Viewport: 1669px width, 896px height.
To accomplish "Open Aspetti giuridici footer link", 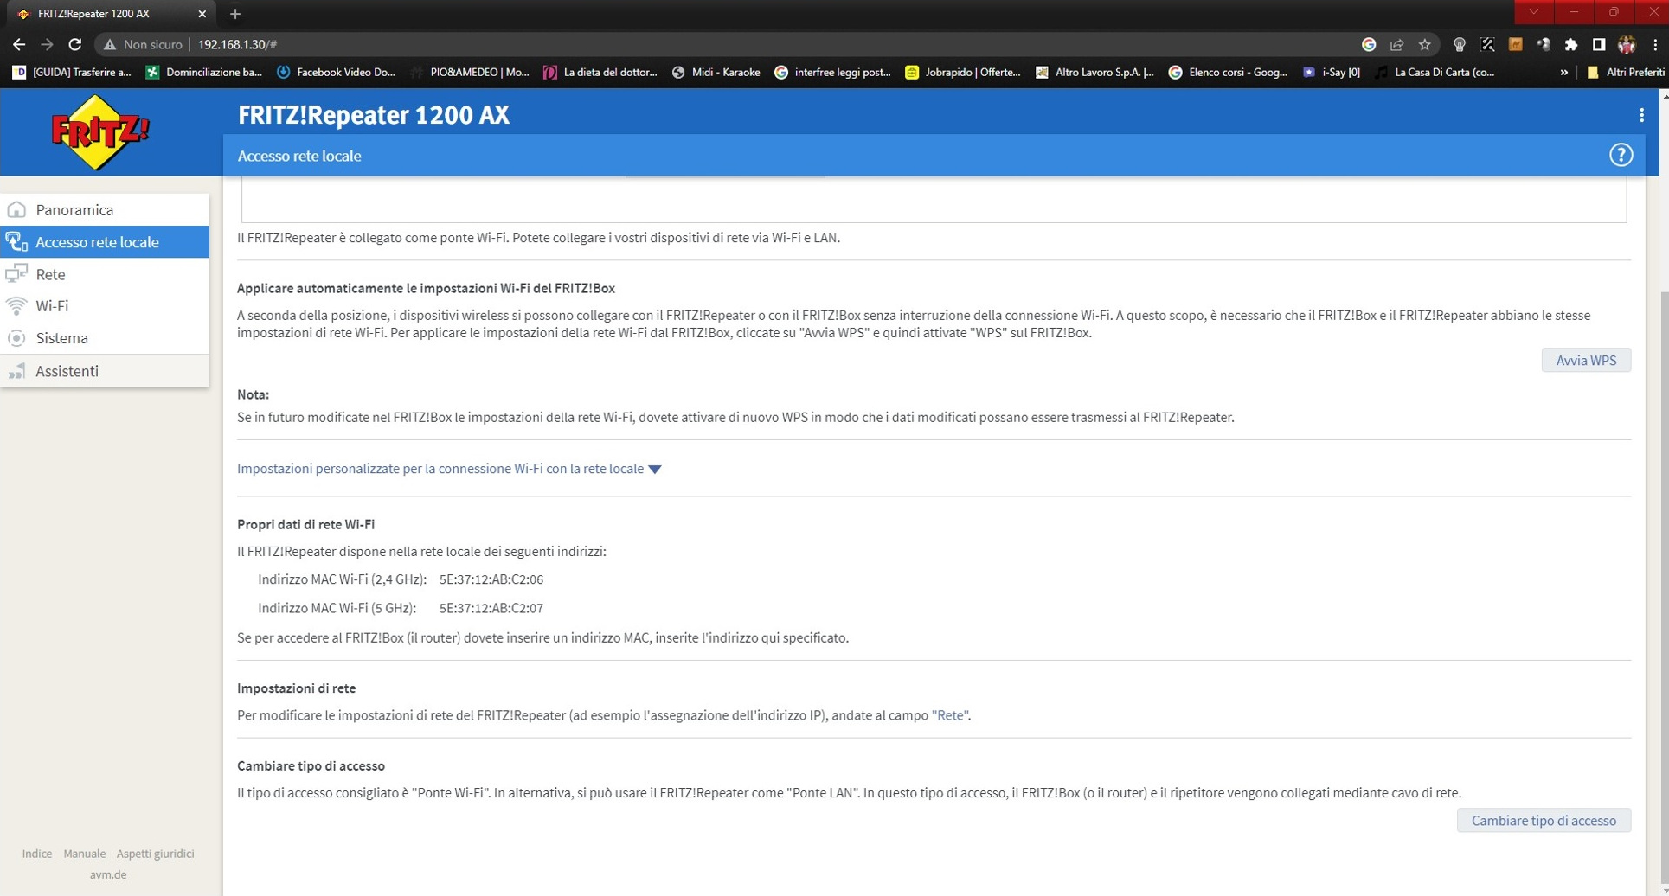I will pos(156,854).
